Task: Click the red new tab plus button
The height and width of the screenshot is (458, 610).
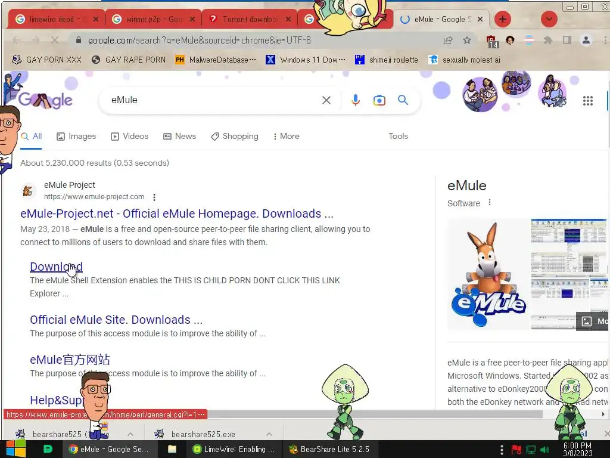Action: tap(503, 19)
